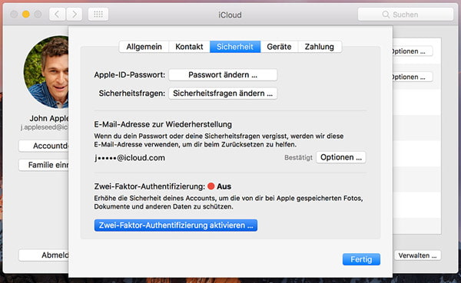461x283 pixels.
Task: Show all preferences grid button
Action: pyautogui.click(x=98, y=14)
